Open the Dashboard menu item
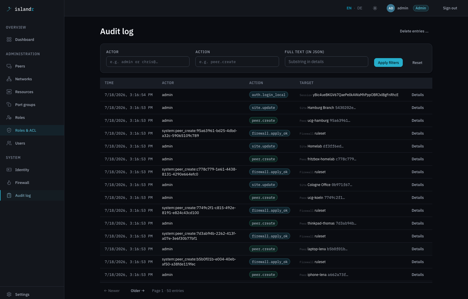 [32, 39]
